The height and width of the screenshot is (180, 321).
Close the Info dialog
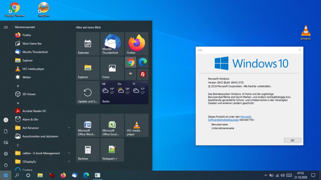tap(300, 50)
